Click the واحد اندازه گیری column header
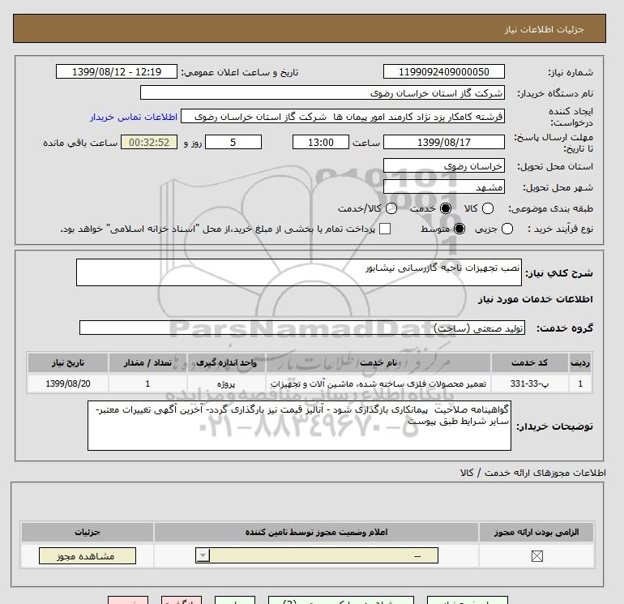 (226, 362)
